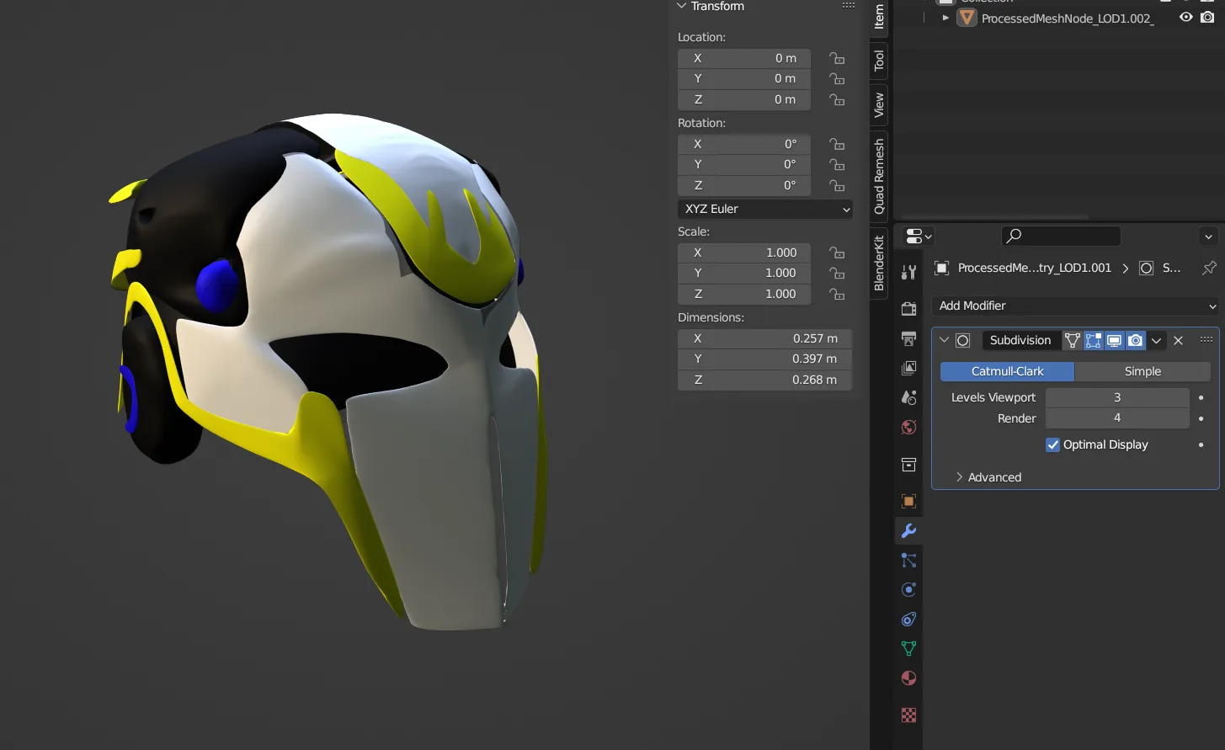This screenshot has height=750, width=1225.
Task: Remove the Subdivision modifier with X
Action: coord(1179,340)
